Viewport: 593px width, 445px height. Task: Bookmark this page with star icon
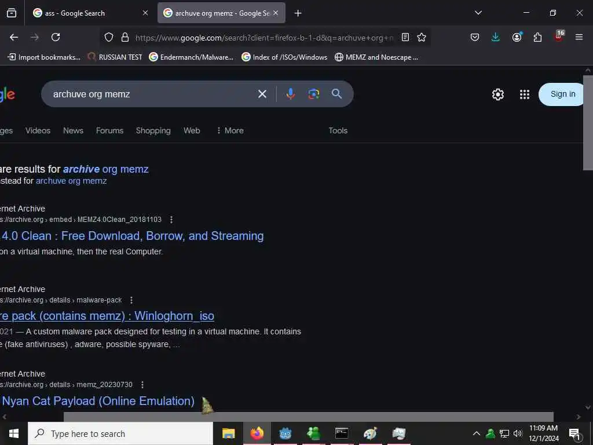pyautogui.click(x=422, y=37)
